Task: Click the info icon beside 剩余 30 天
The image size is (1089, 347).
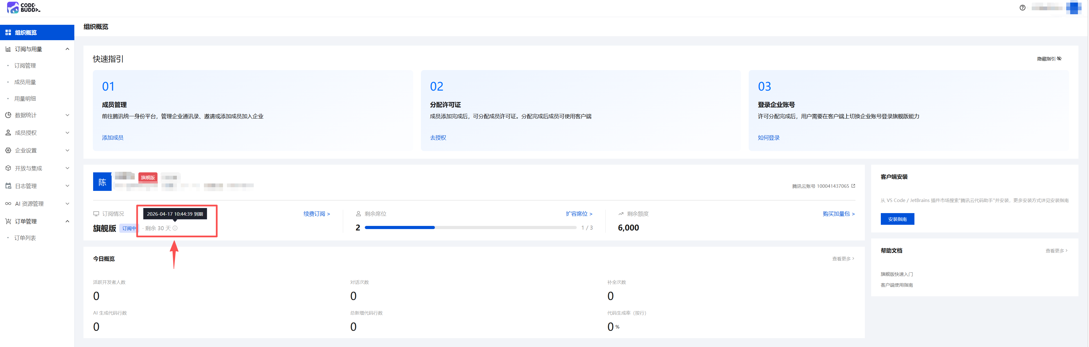Action: [x=175, y=228]
